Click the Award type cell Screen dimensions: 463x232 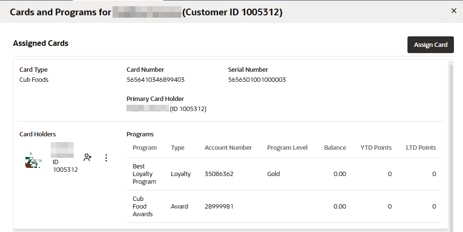click(179, 206)
